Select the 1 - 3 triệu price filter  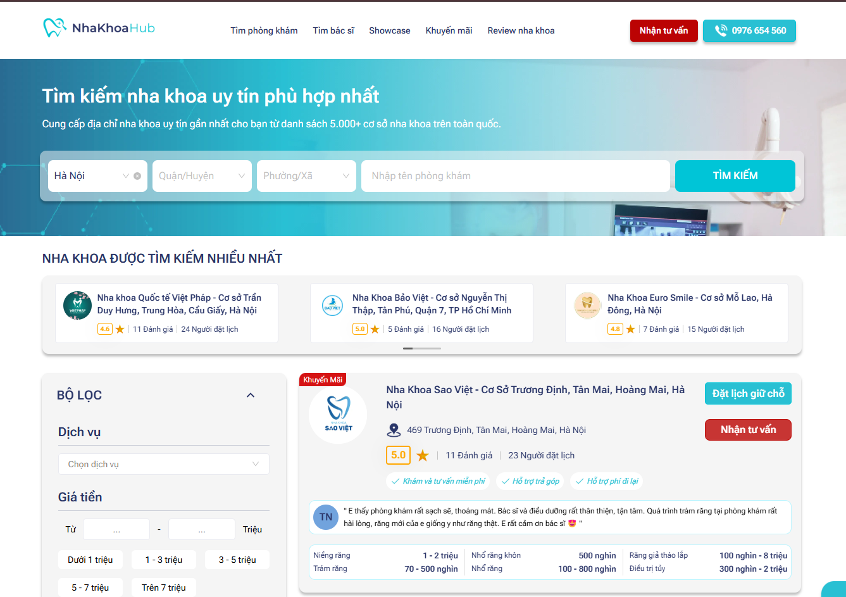coord(164,560)
